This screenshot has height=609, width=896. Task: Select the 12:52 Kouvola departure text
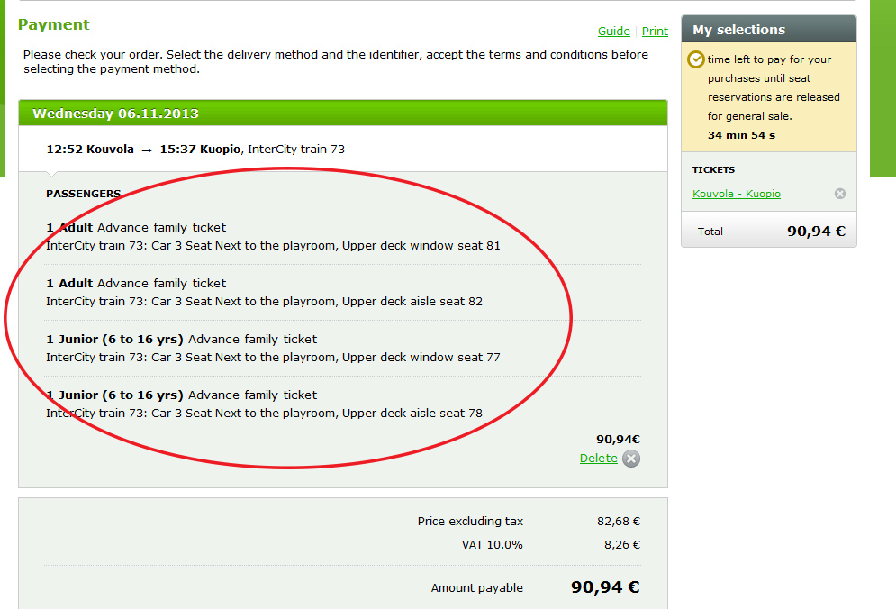90,150
